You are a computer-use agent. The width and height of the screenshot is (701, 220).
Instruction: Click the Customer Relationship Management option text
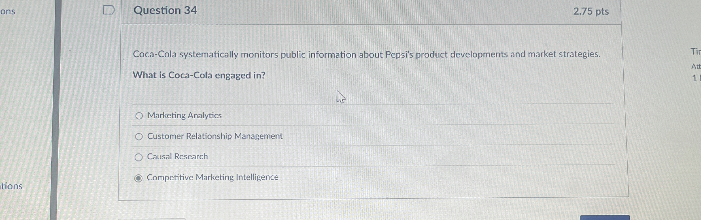[214, 136]
